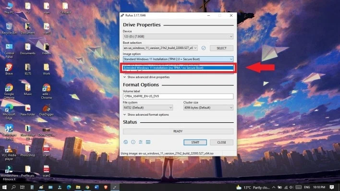Select the Videos folder icon
This screenshot has height=191, width=340.
coord(47,49)
